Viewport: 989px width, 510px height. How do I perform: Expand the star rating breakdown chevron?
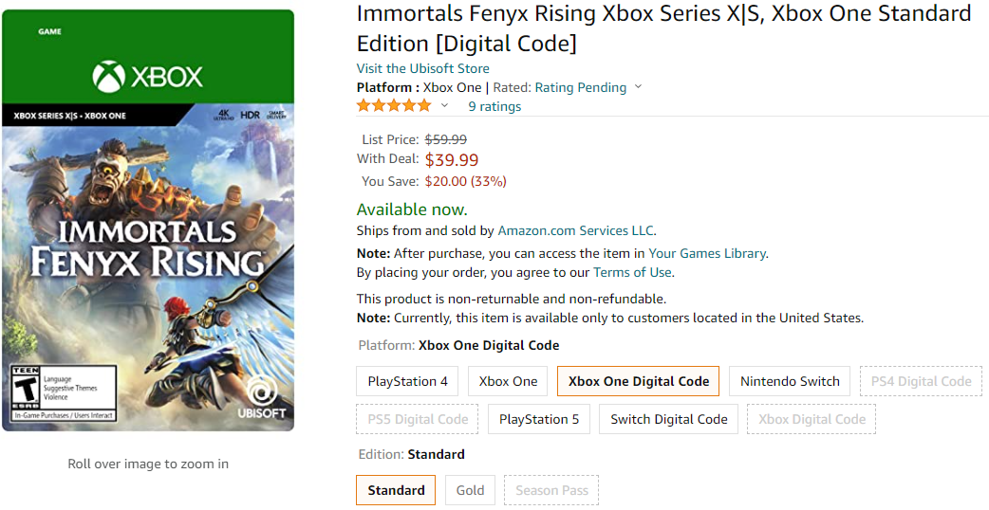click(444, 106)
